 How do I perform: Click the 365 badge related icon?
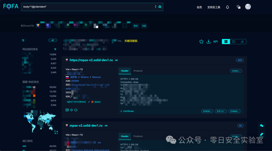pyautogui.click(x=125, y=26)
